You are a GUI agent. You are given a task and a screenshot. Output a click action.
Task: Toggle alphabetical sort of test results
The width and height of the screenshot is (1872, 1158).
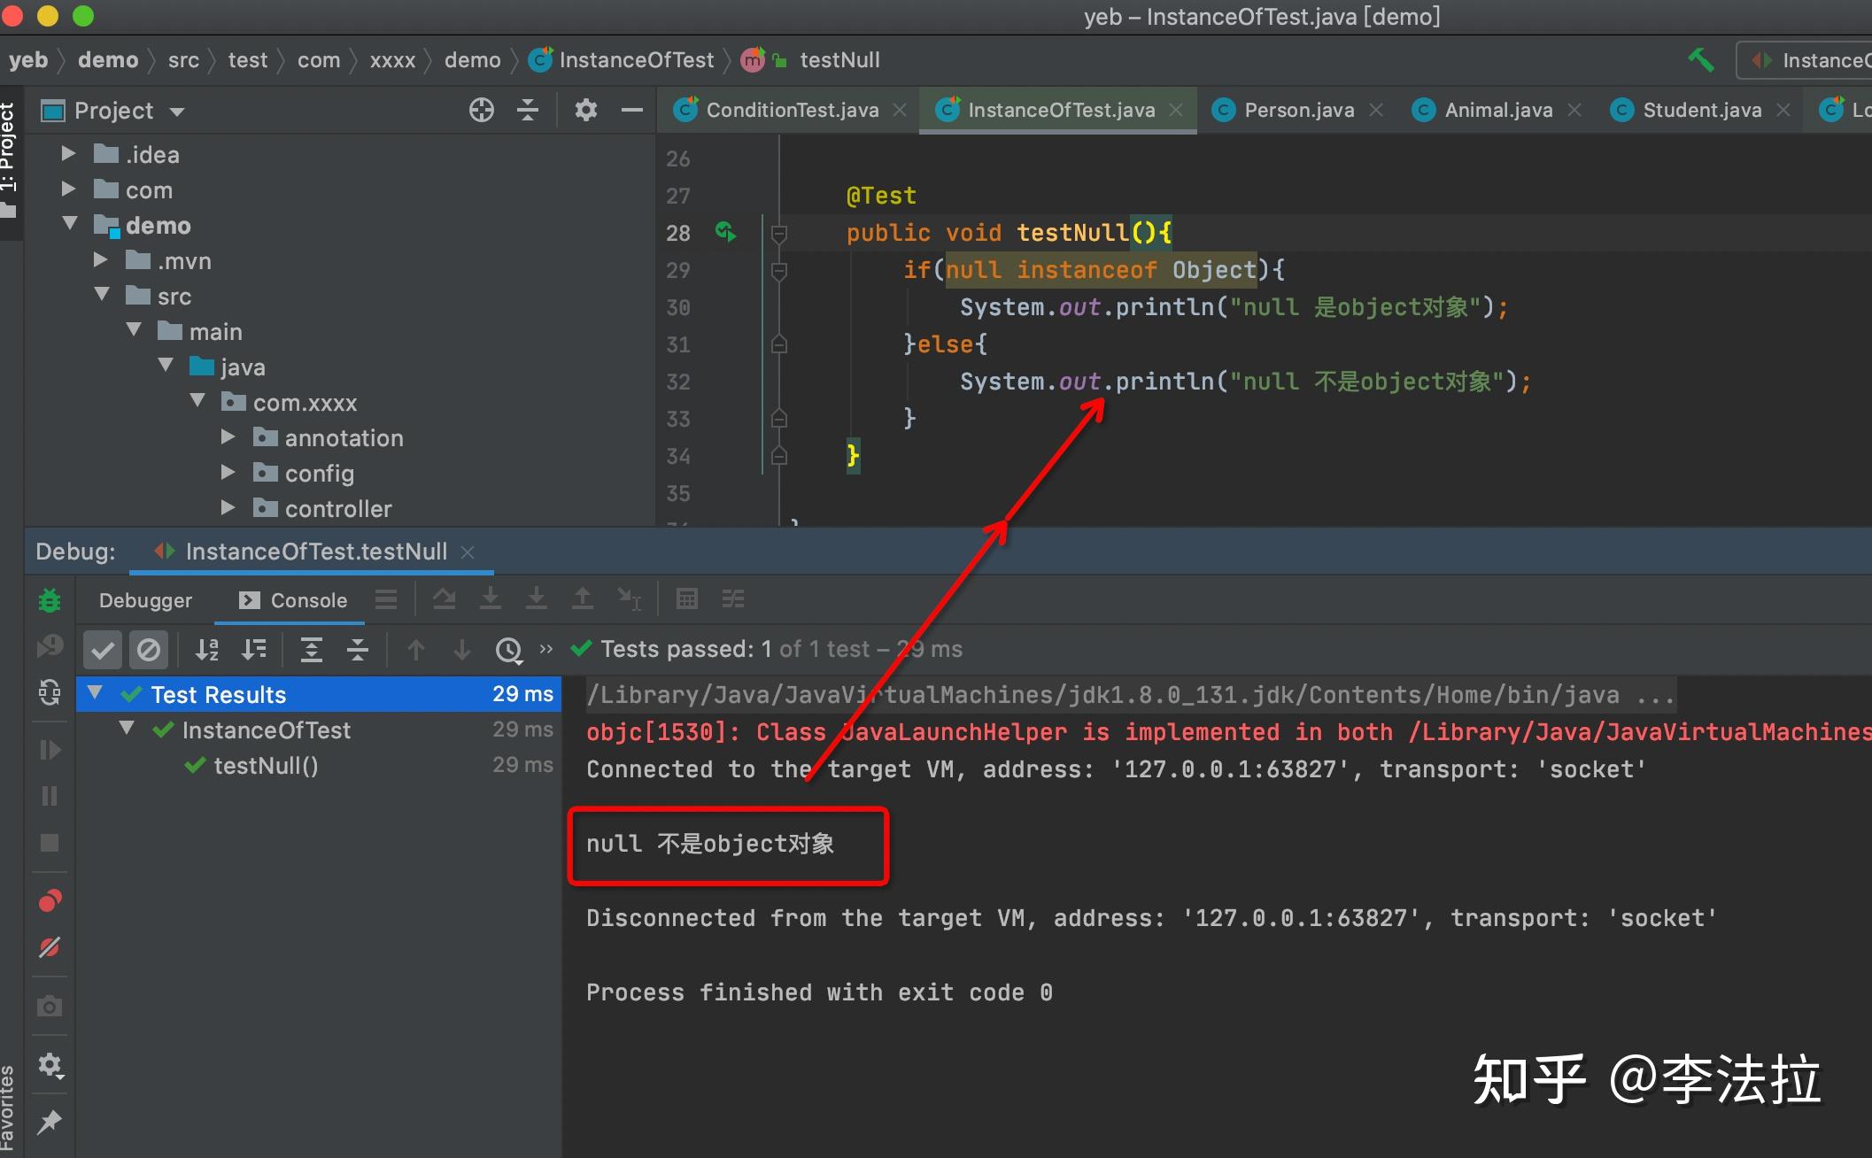point(207,650)
